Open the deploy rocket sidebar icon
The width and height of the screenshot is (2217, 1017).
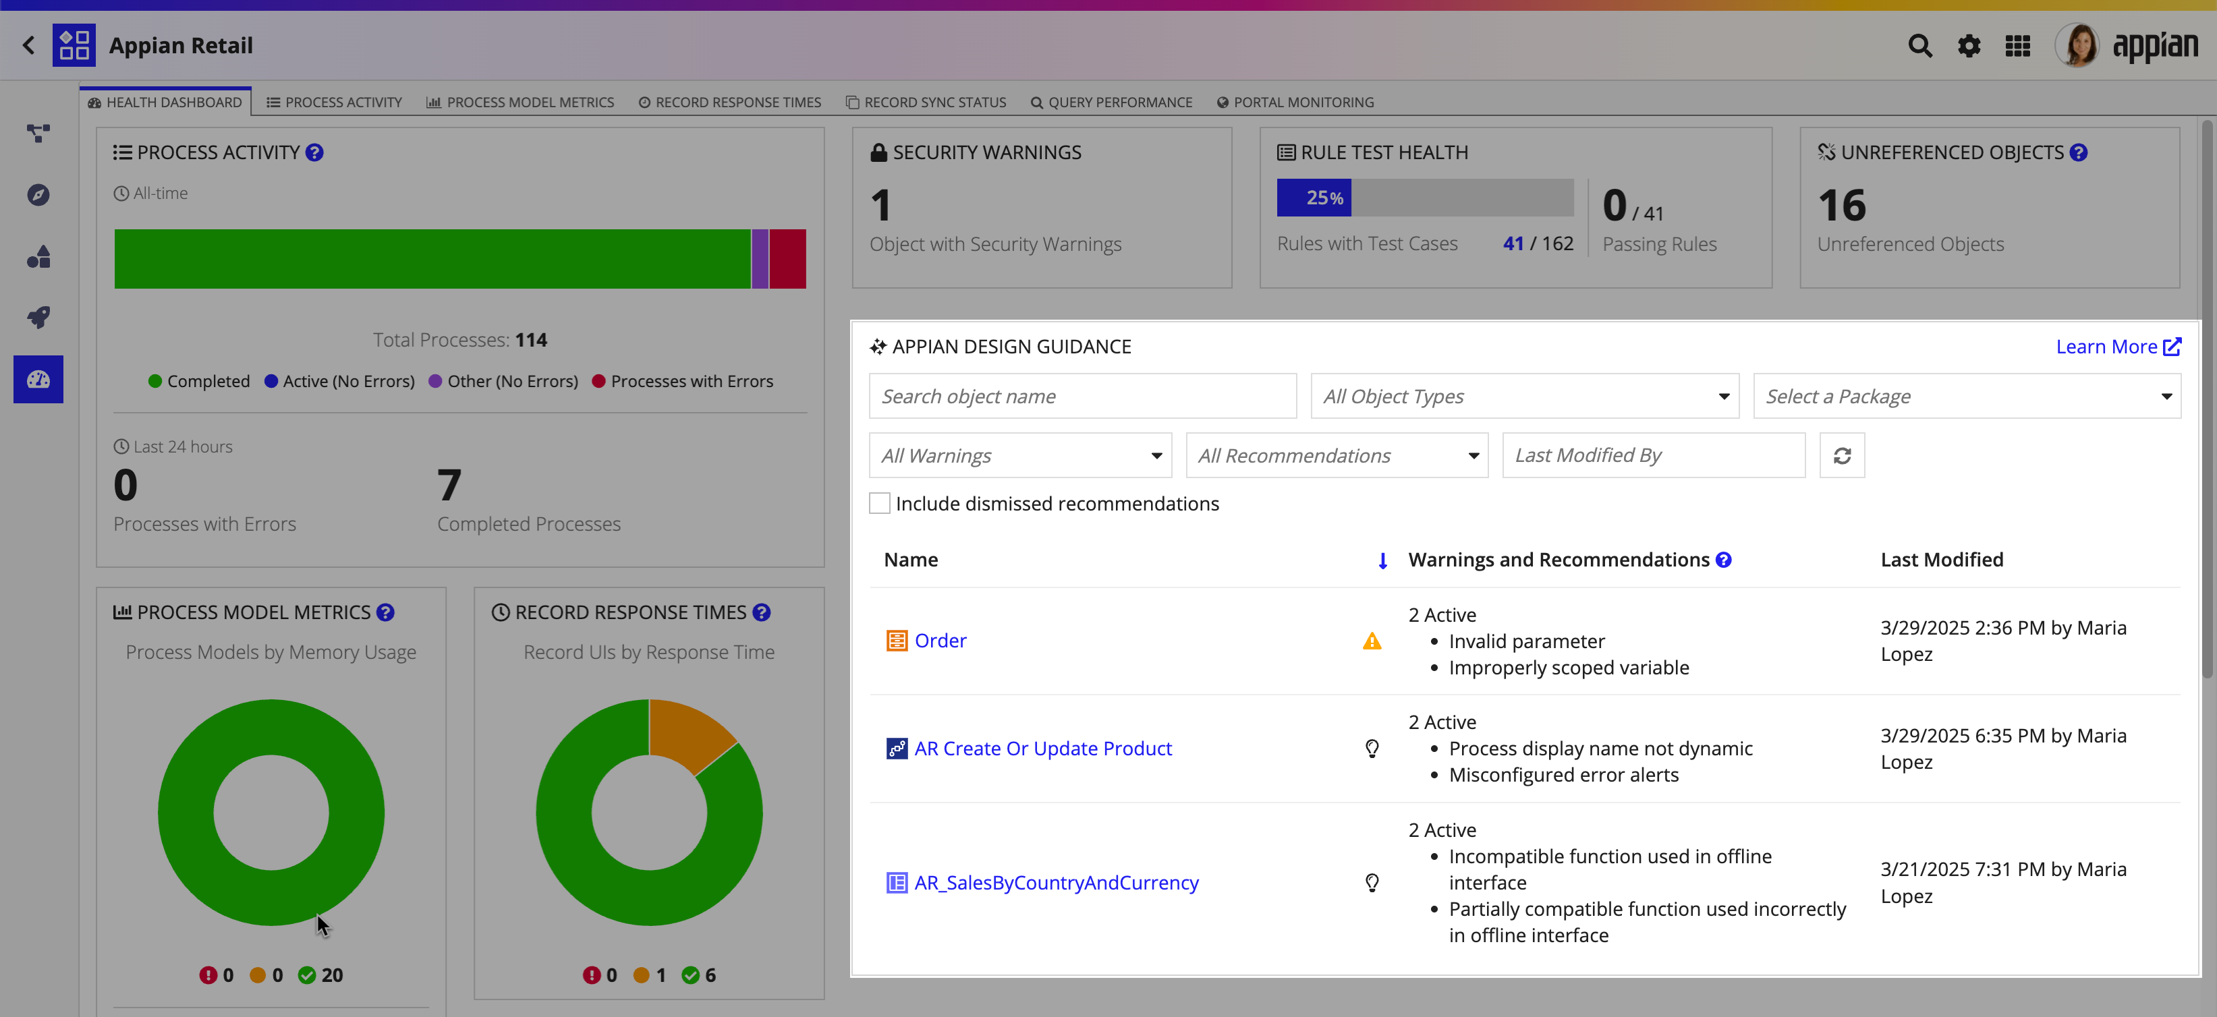(38, 316)
